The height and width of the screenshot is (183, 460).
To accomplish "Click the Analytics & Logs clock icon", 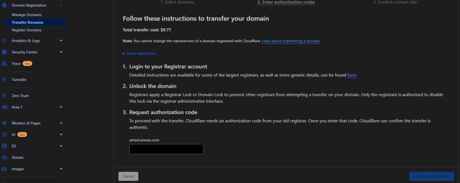I will (x=4, y=41).
